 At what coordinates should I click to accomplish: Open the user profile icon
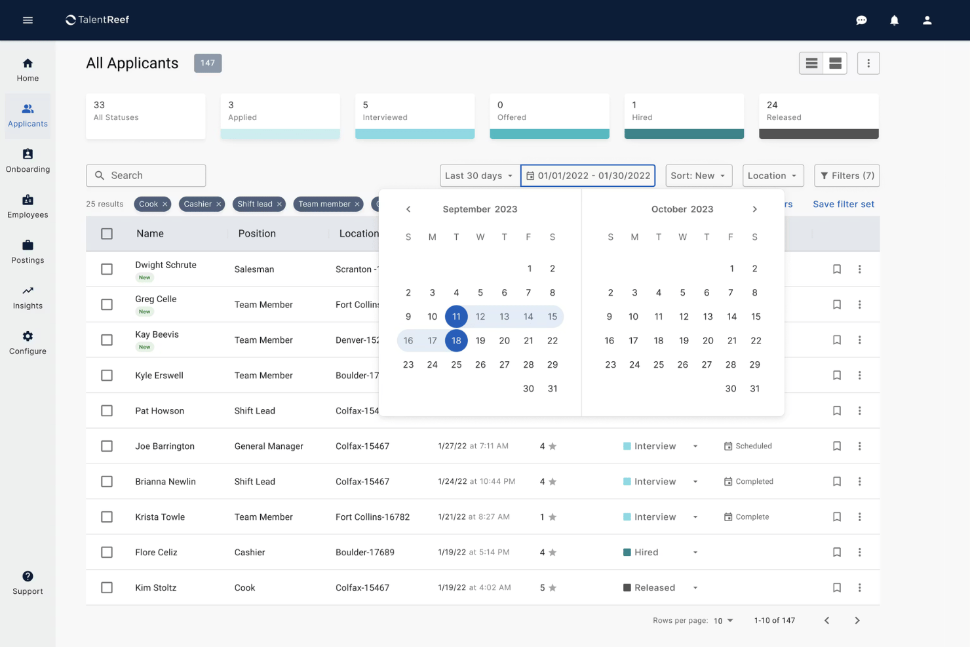927,20
